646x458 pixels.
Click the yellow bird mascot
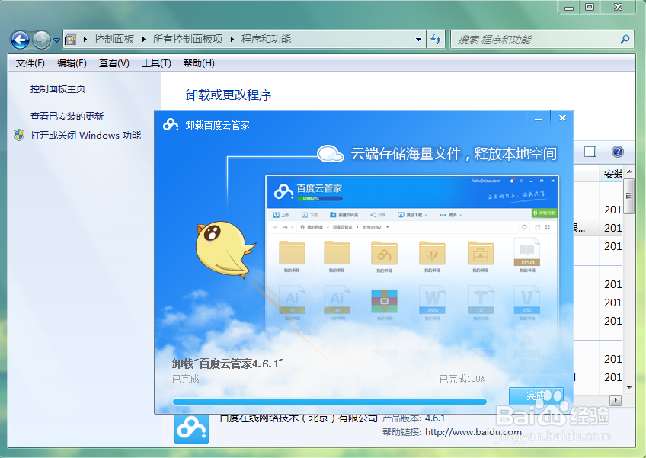[225, 249]
